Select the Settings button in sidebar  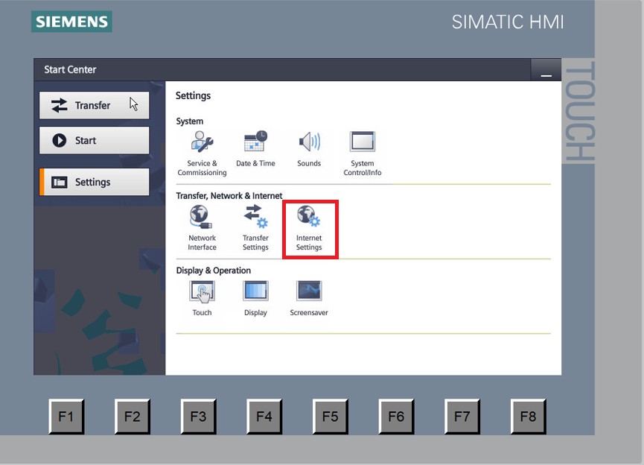(94, 182)
